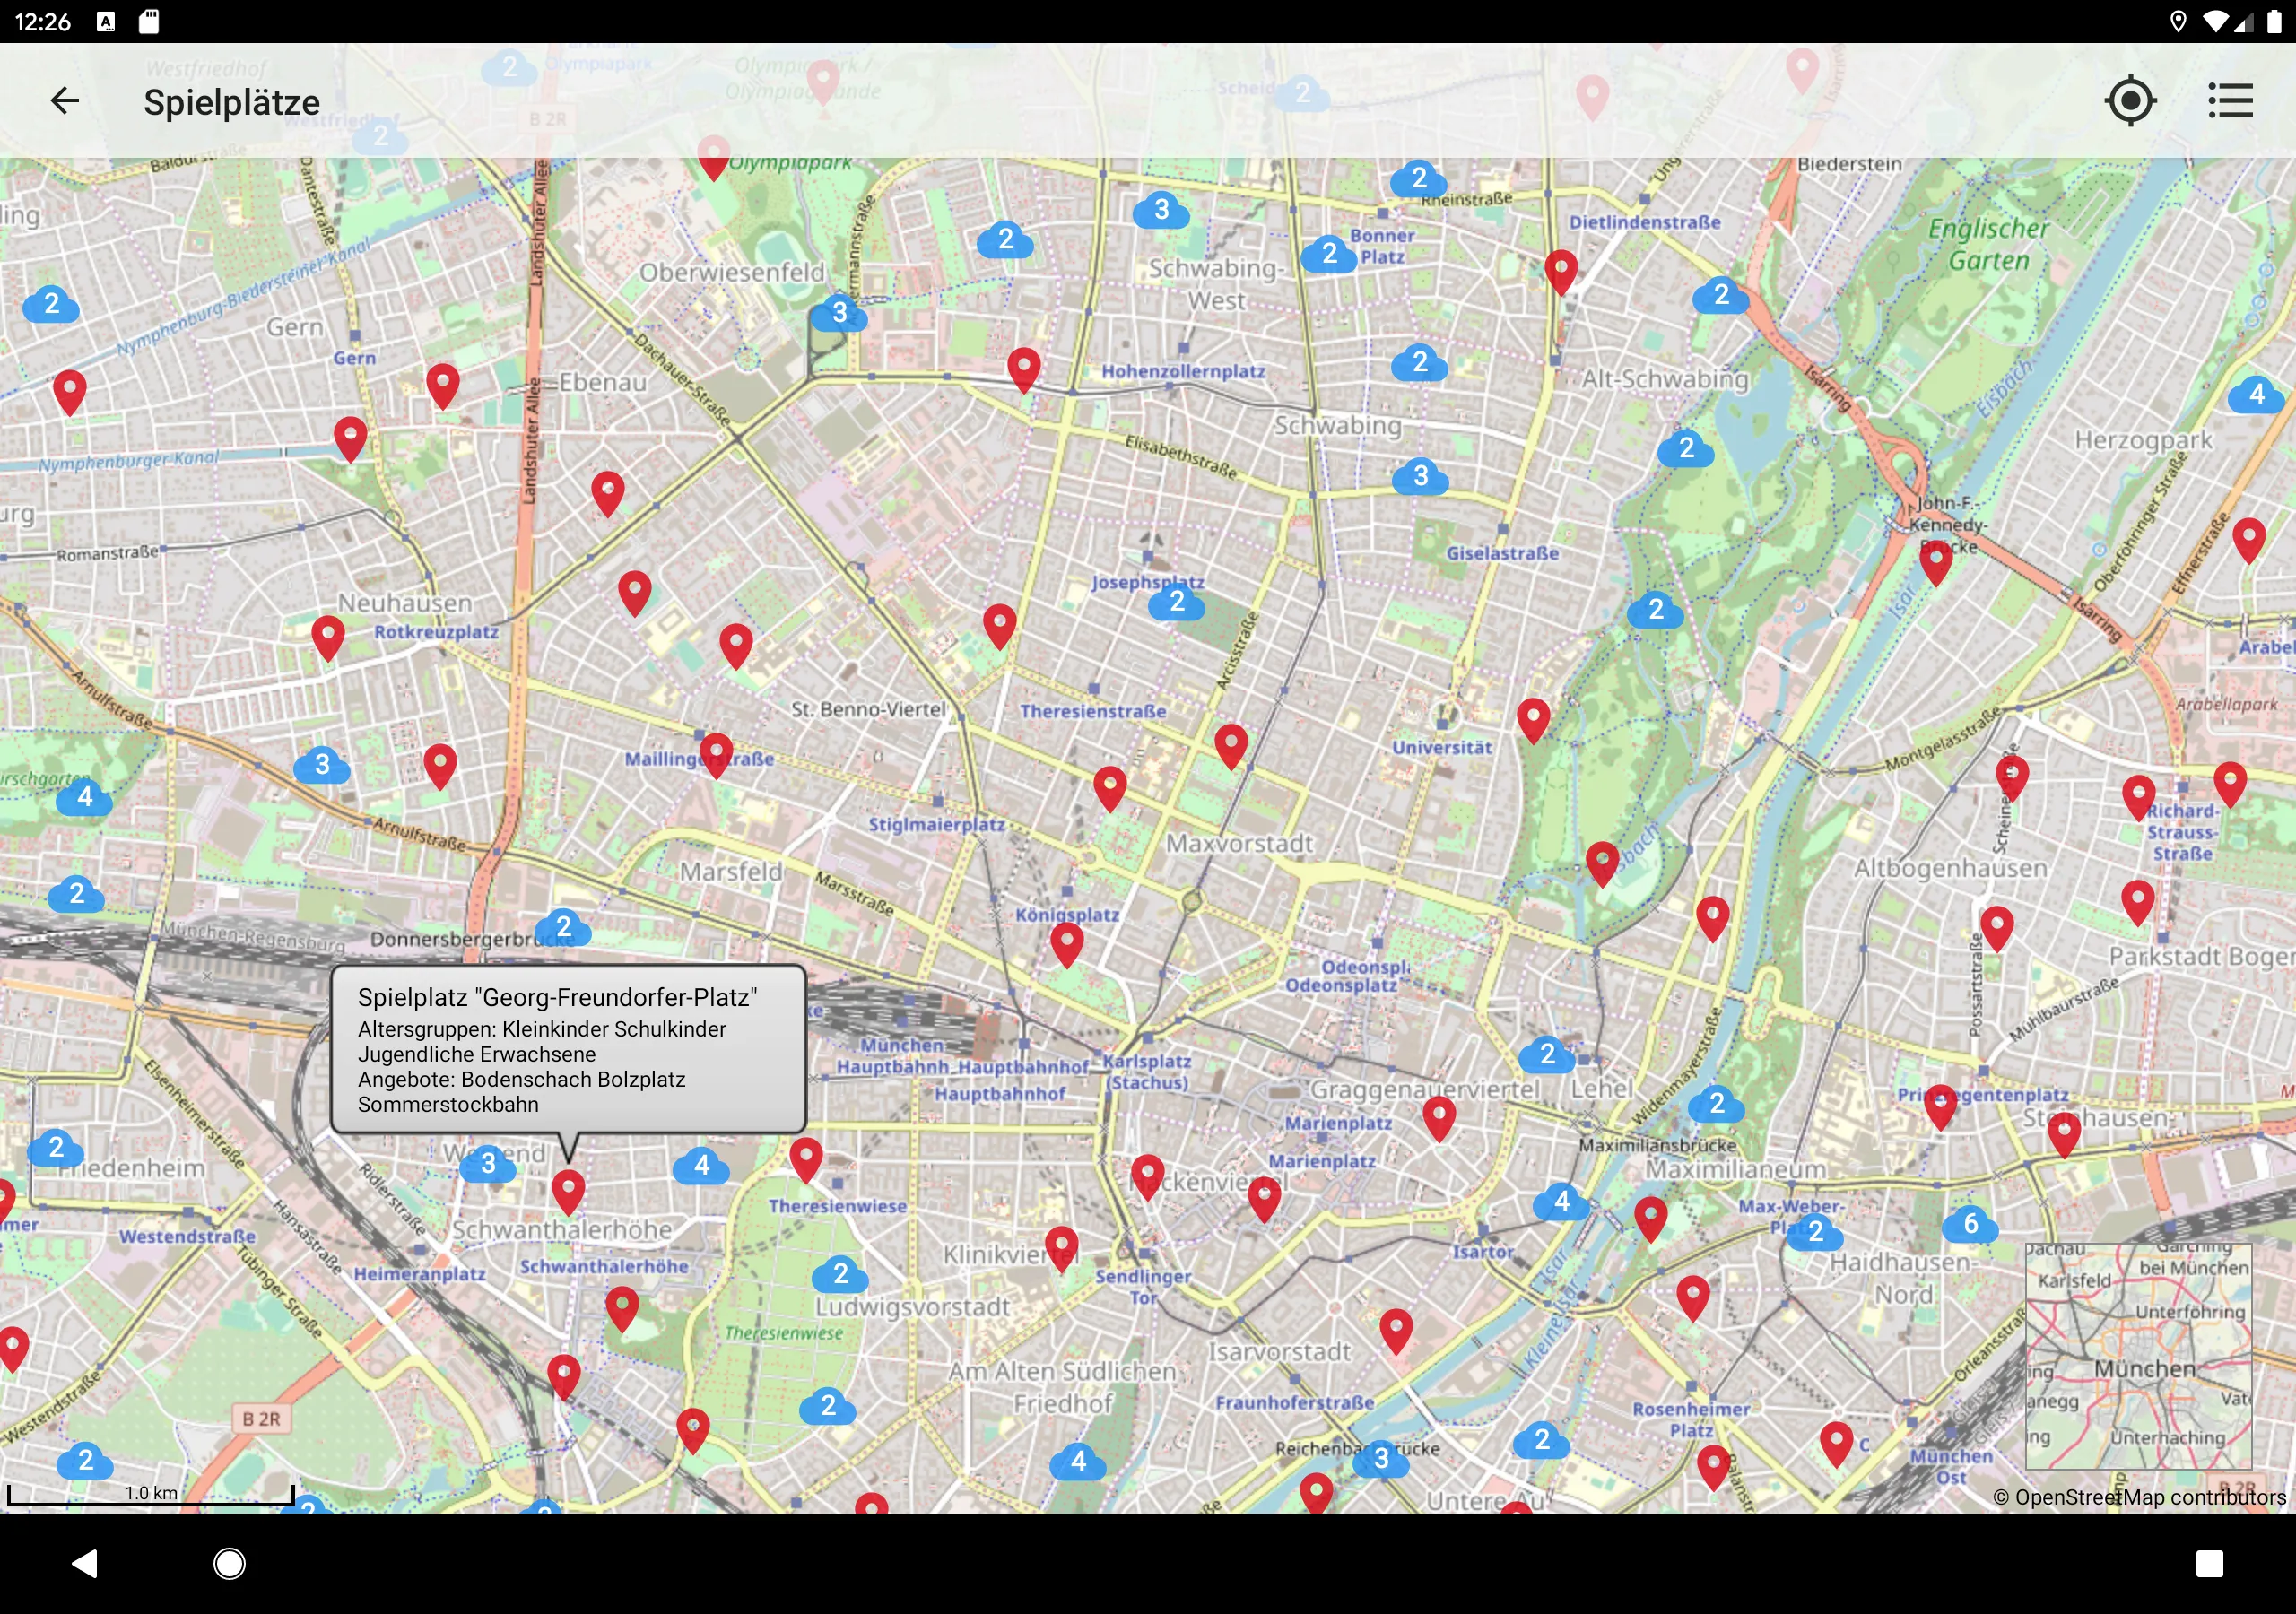
Task: Tap the Android back navigation button
Action: pyautogui.click(x=85, y=1563)
